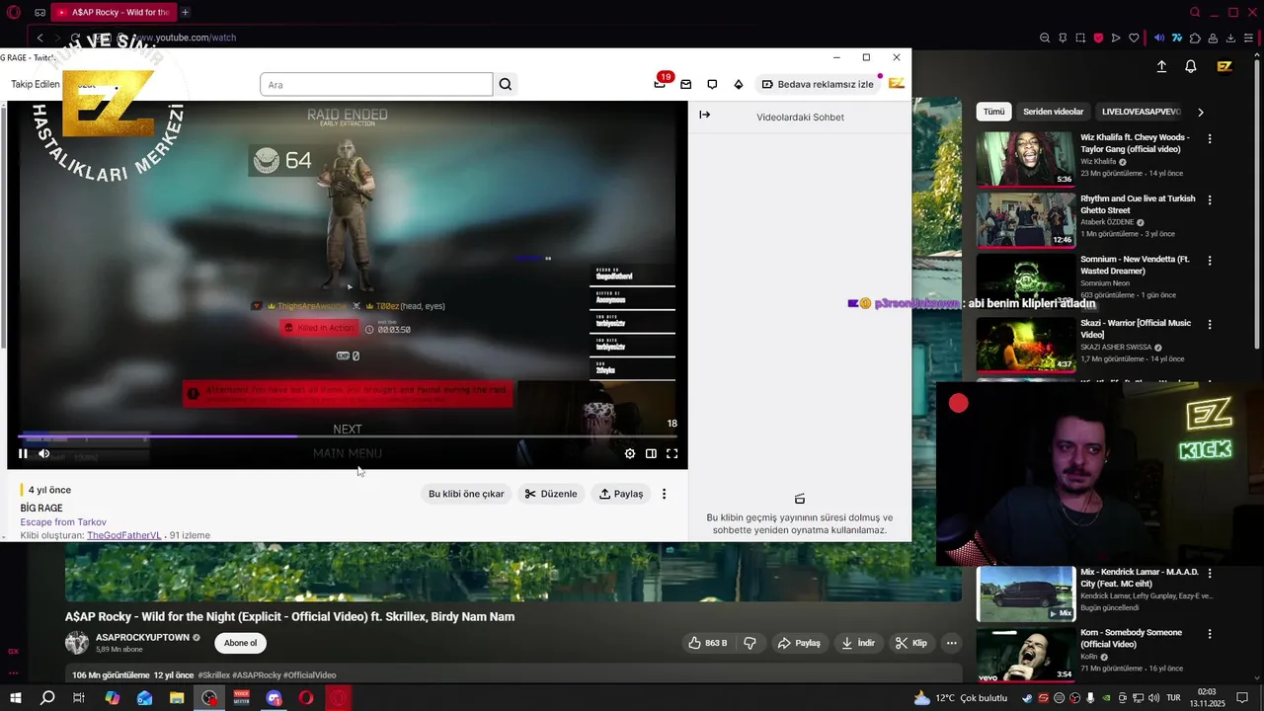This screenshot has height=711, width=1264.
Task: Open Twitch whispers chat bubble icon
Action: [712, 84]
